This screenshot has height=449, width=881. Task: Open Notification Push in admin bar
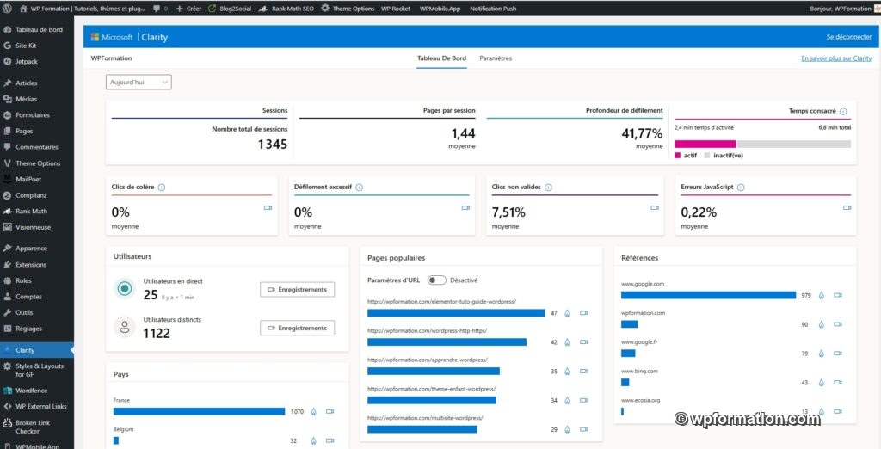(x=493, y=9)
